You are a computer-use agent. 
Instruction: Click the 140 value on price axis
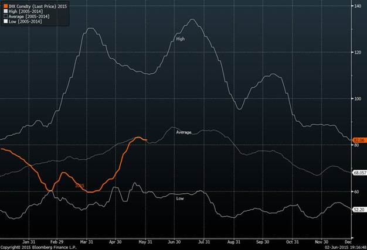point(357,6)
